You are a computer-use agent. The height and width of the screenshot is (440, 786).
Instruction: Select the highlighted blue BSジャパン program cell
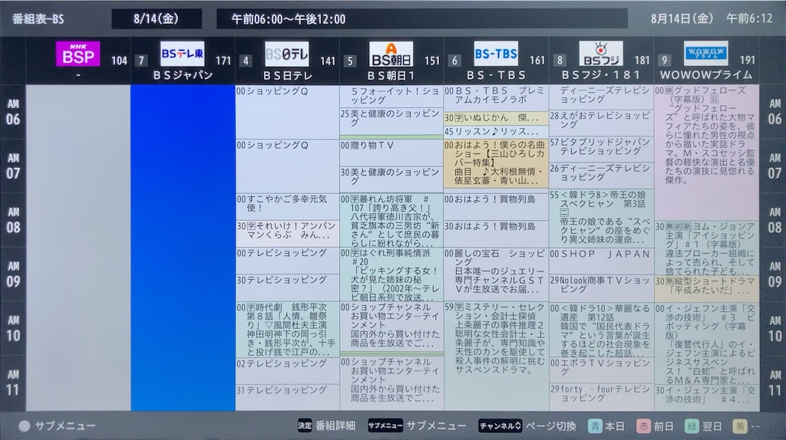[x=183, y=248]
